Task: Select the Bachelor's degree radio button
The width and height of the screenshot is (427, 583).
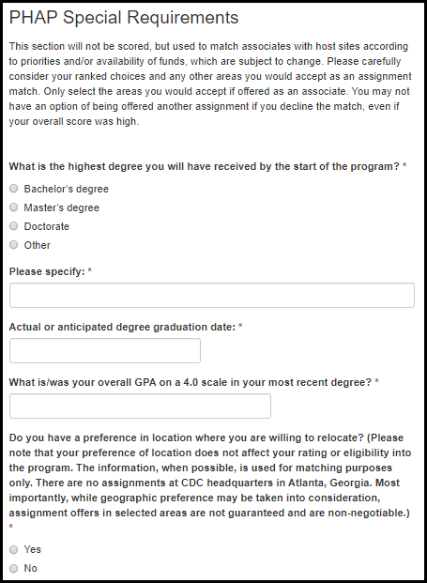Action: 14,189
